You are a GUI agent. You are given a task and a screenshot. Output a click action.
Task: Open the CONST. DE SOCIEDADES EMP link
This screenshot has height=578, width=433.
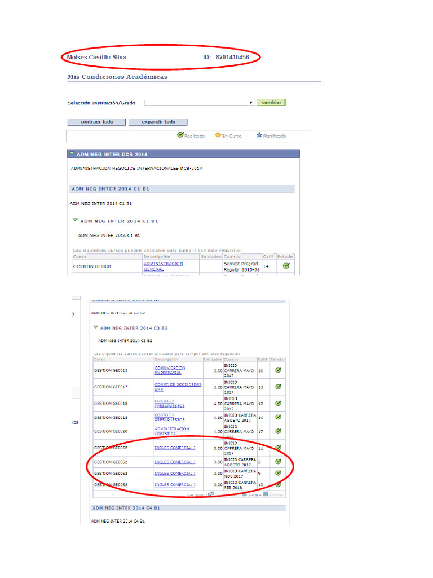[x=178, y=386]
